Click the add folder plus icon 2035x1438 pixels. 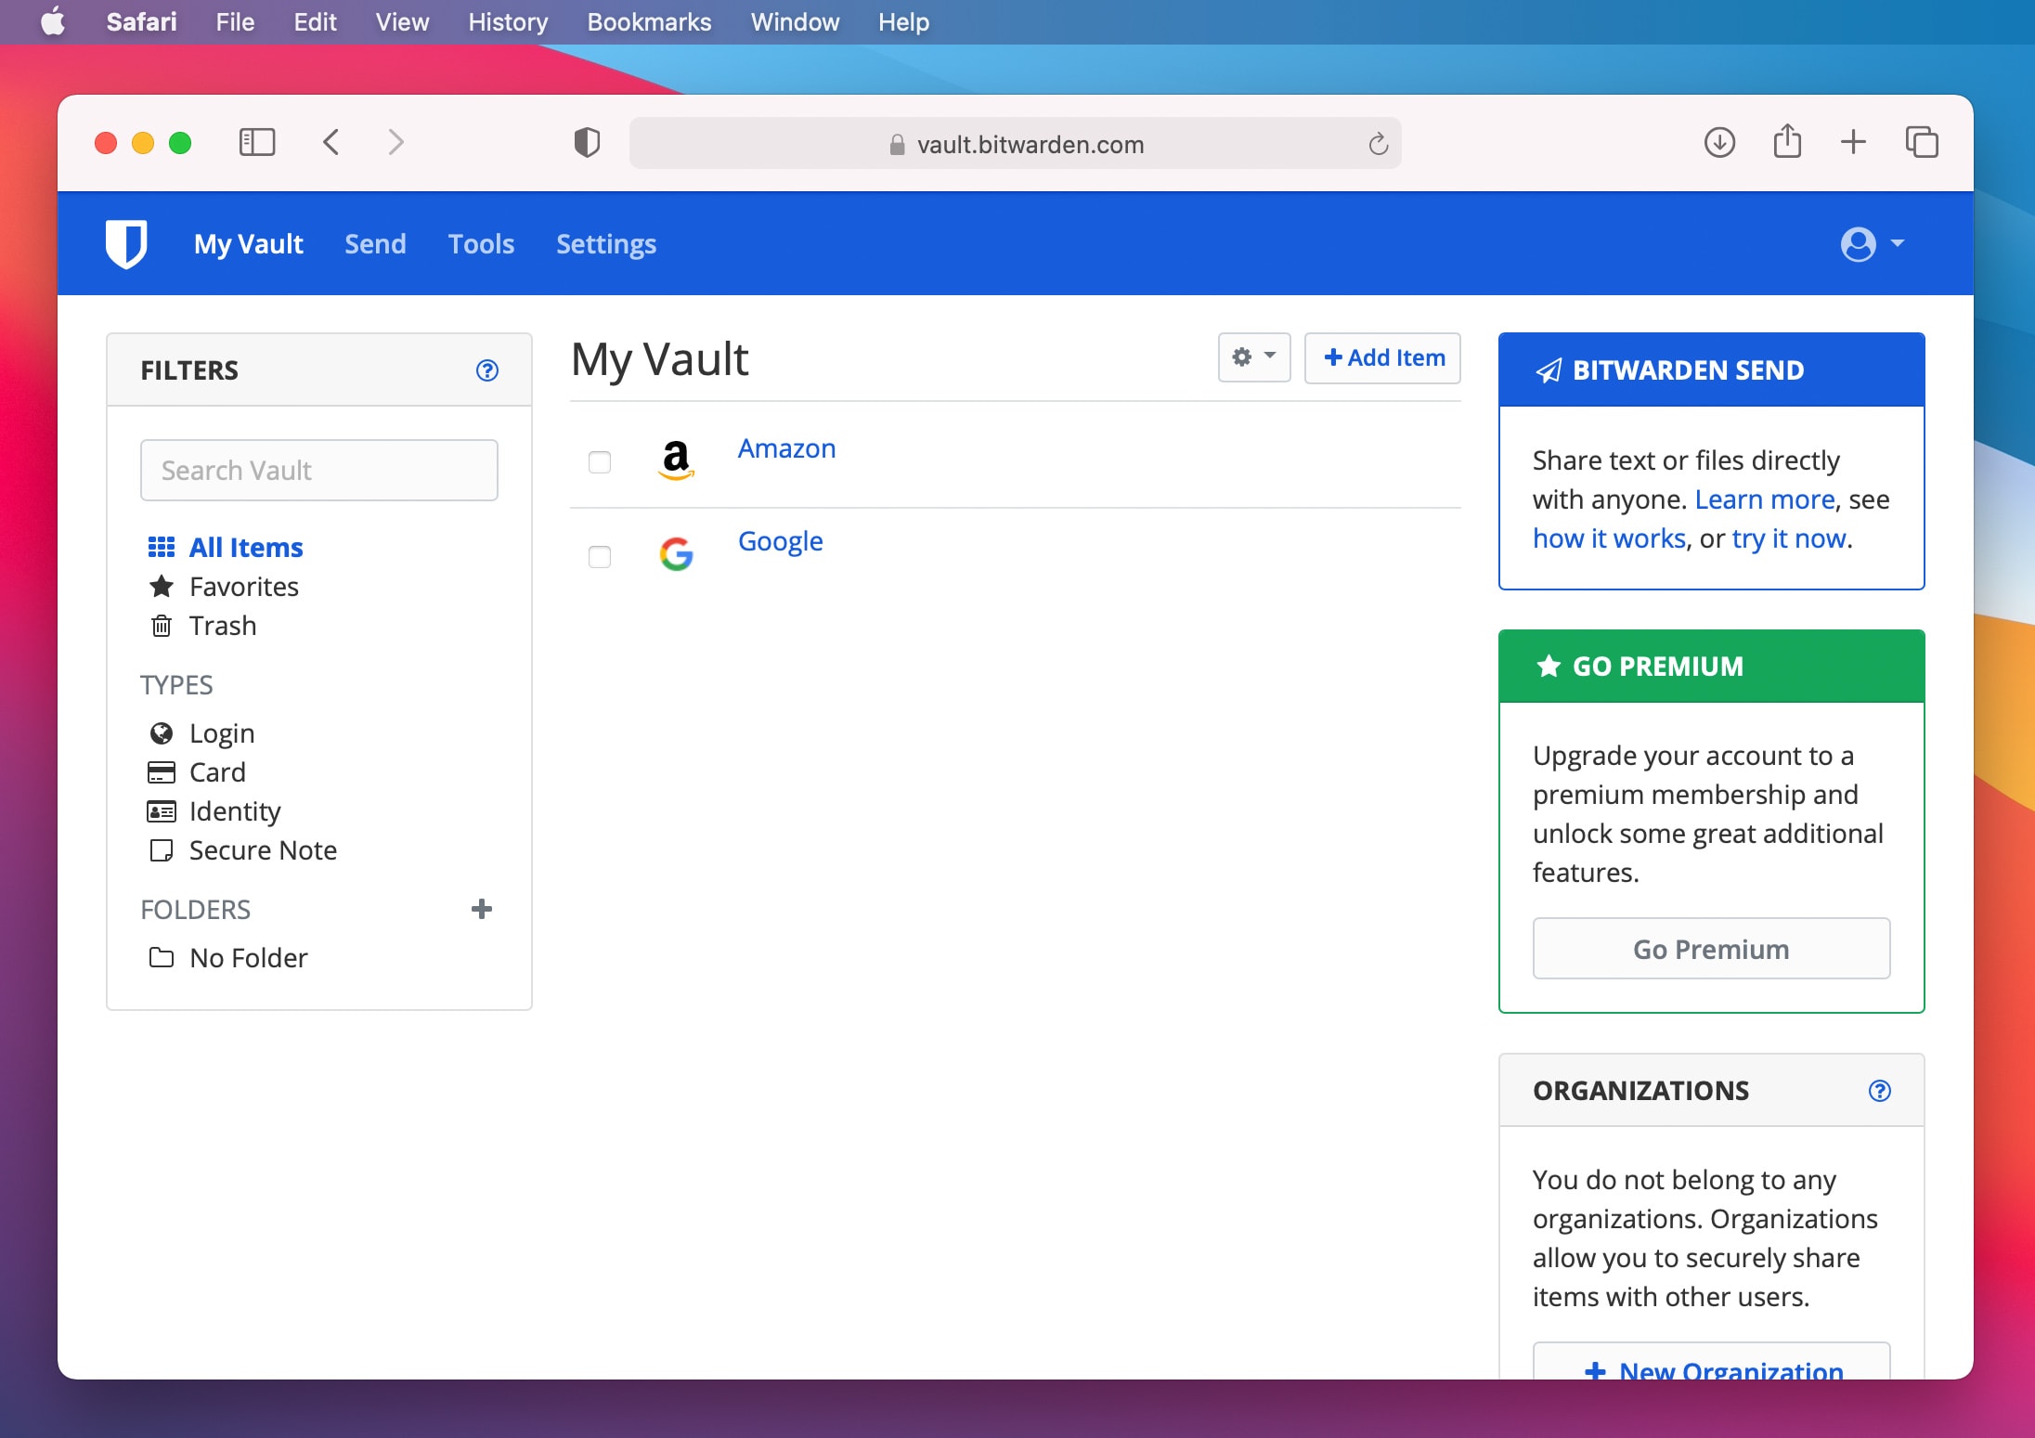pyautogui.click(x=481, y=909)
